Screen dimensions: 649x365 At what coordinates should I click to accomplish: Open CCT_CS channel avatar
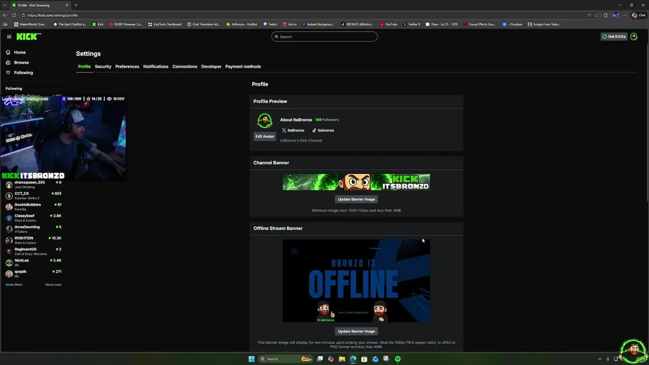9,196
